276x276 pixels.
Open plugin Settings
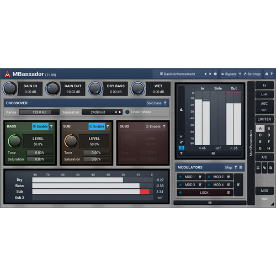(x=252, y=74)
